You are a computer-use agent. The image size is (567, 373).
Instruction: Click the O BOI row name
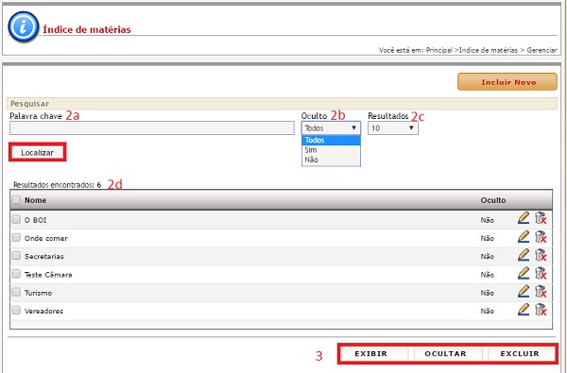point(35,220)
